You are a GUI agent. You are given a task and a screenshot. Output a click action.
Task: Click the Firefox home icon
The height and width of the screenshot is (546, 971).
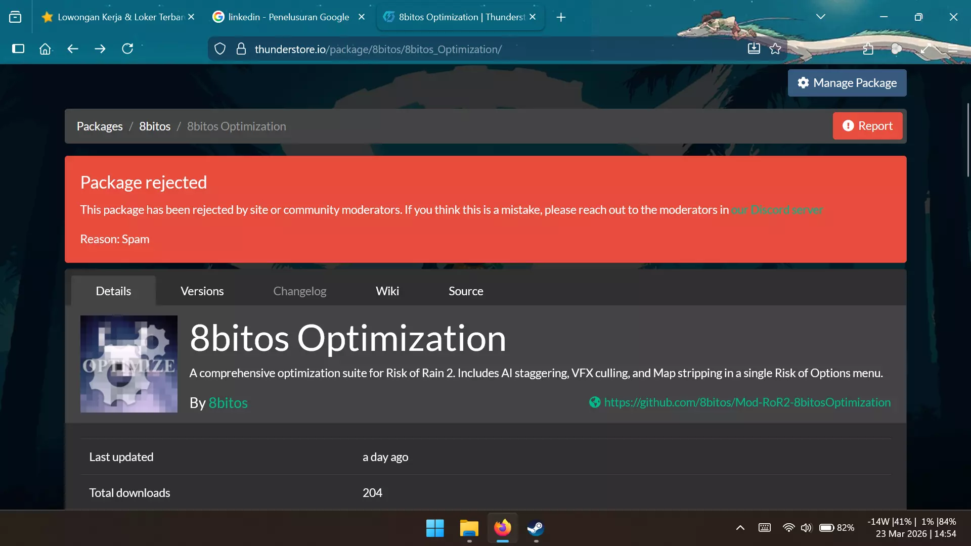[45, 49]
